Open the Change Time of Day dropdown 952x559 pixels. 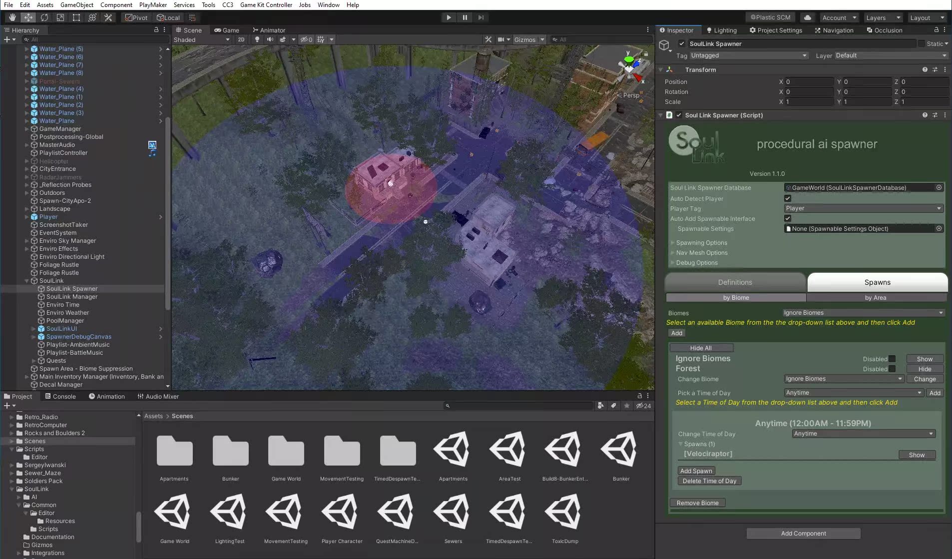864,434
